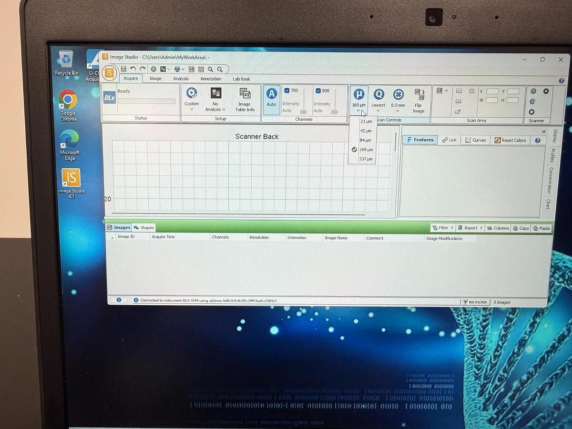Viewport: 572px width, 429px height.
Task: Redo the last undone action
Action: [x=142, y=69]
